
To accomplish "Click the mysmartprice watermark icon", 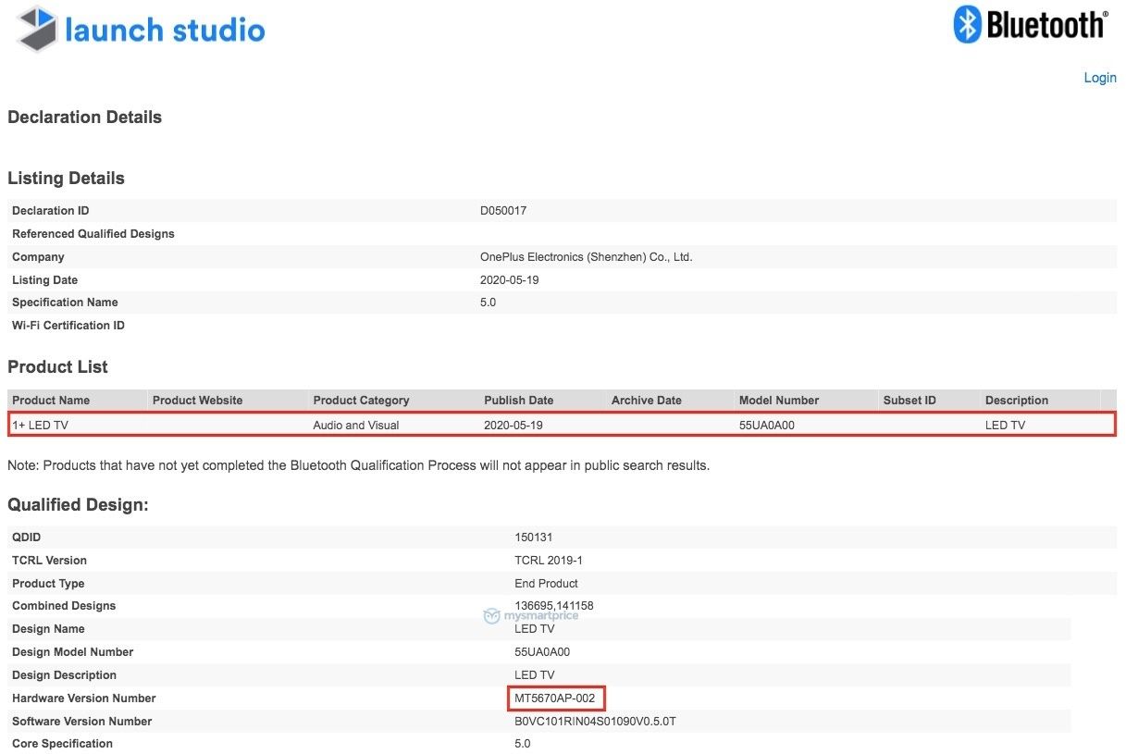I will coord(491,616).
